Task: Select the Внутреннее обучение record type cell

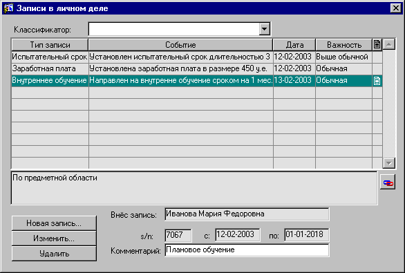Action: (x=50, y=81)
